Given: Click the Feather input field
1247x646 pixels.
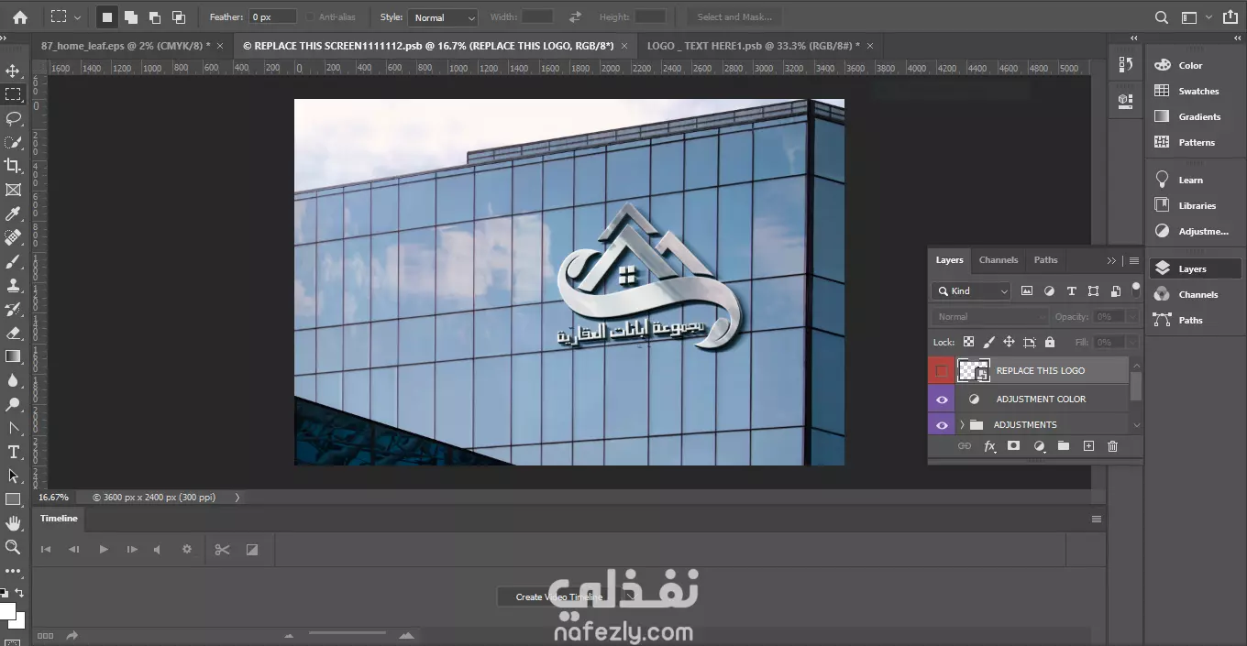Looking at the screenshot, I should coord(274,16).
